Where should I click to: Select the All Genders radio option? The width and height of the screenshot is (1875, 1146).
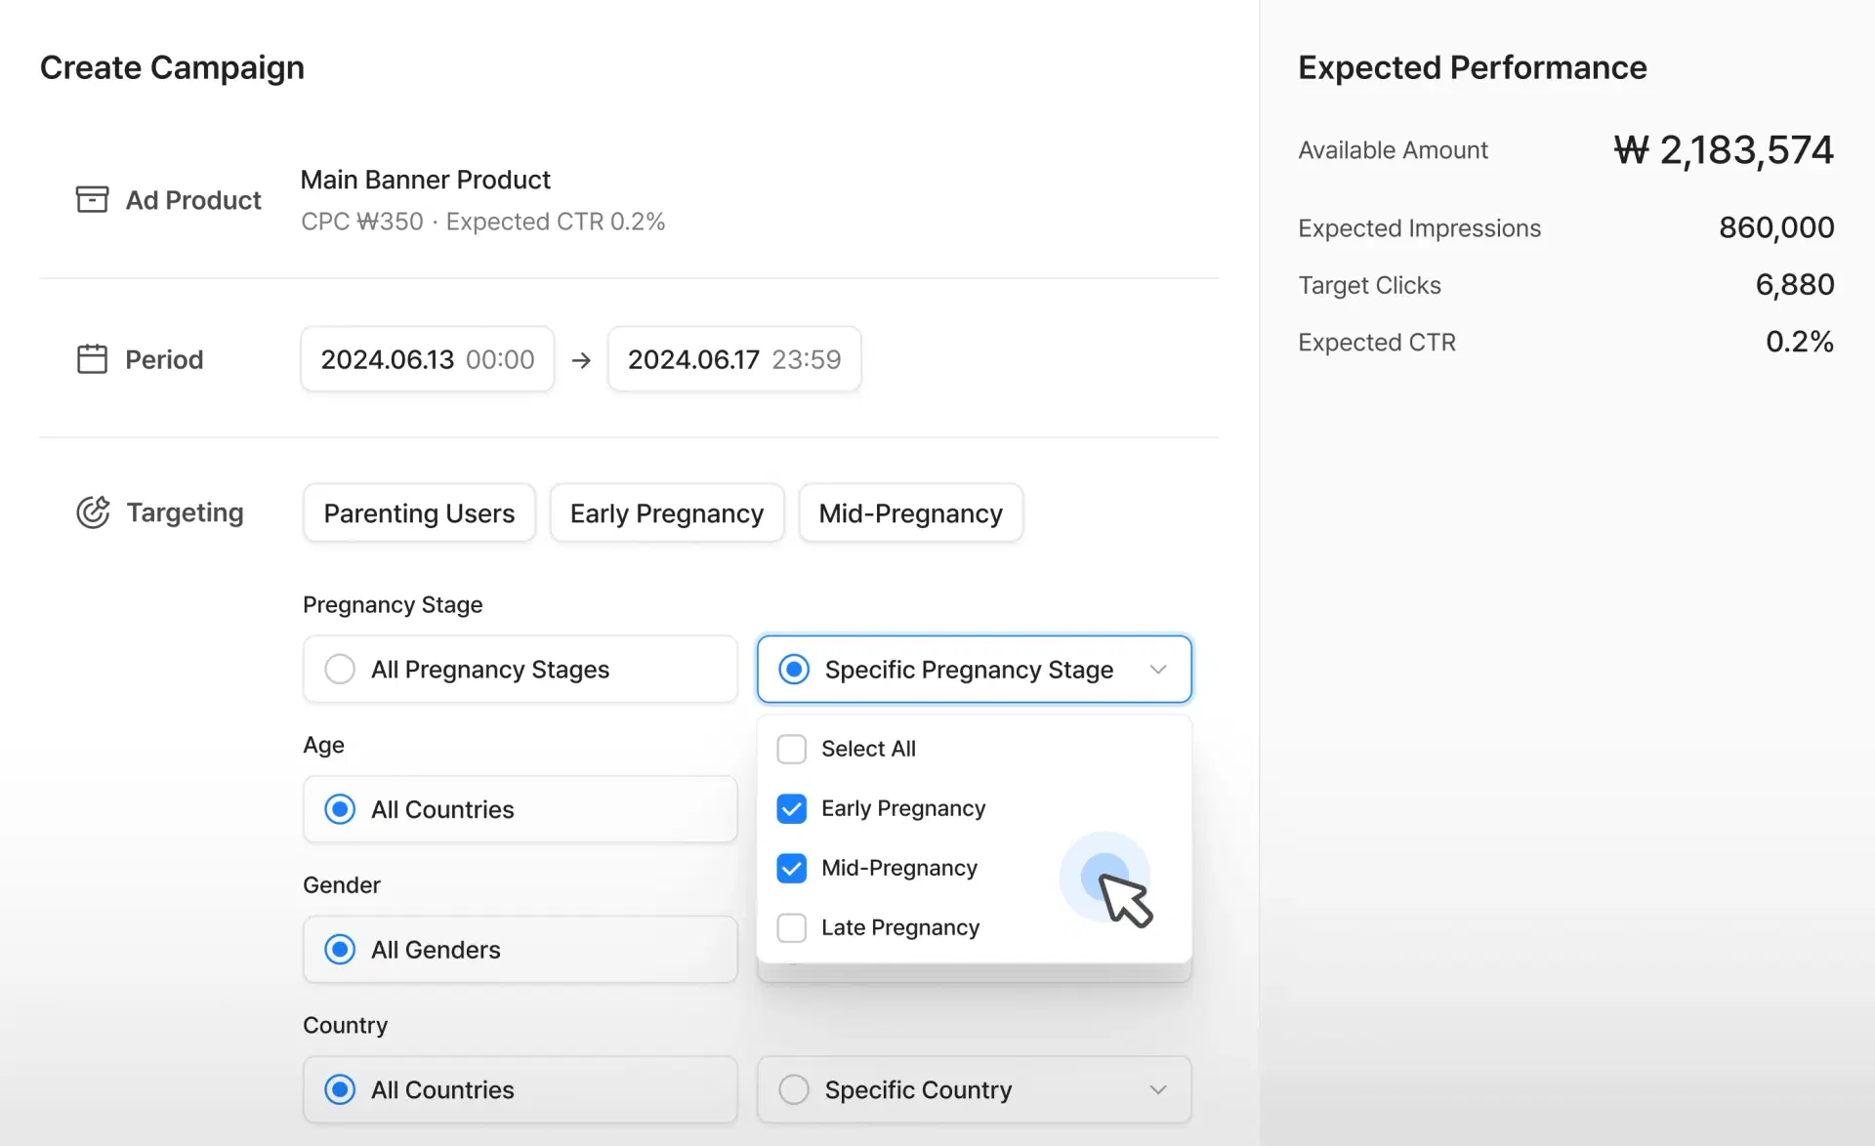click(x=340, y=950)
